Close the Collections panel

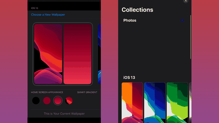185,1
